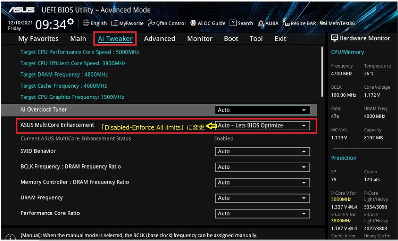Click the ReSize BAR icon

point(286,23)
